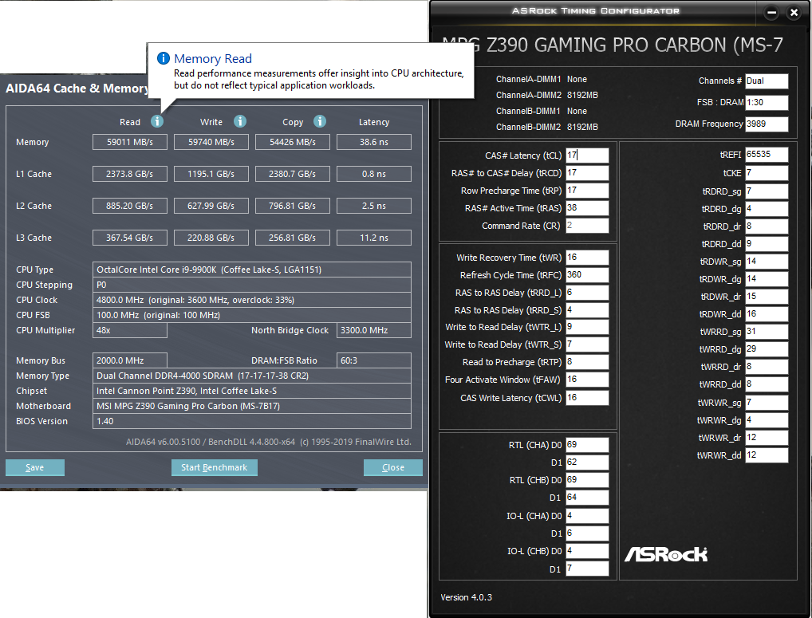Click the Memory Read tooltip info icon
Screen dimensions: 812x618
point(164,58)
